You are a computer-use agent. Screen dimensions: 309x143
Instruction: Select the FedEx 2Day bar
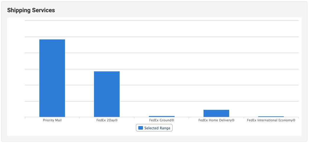click(x=107, y=94)
